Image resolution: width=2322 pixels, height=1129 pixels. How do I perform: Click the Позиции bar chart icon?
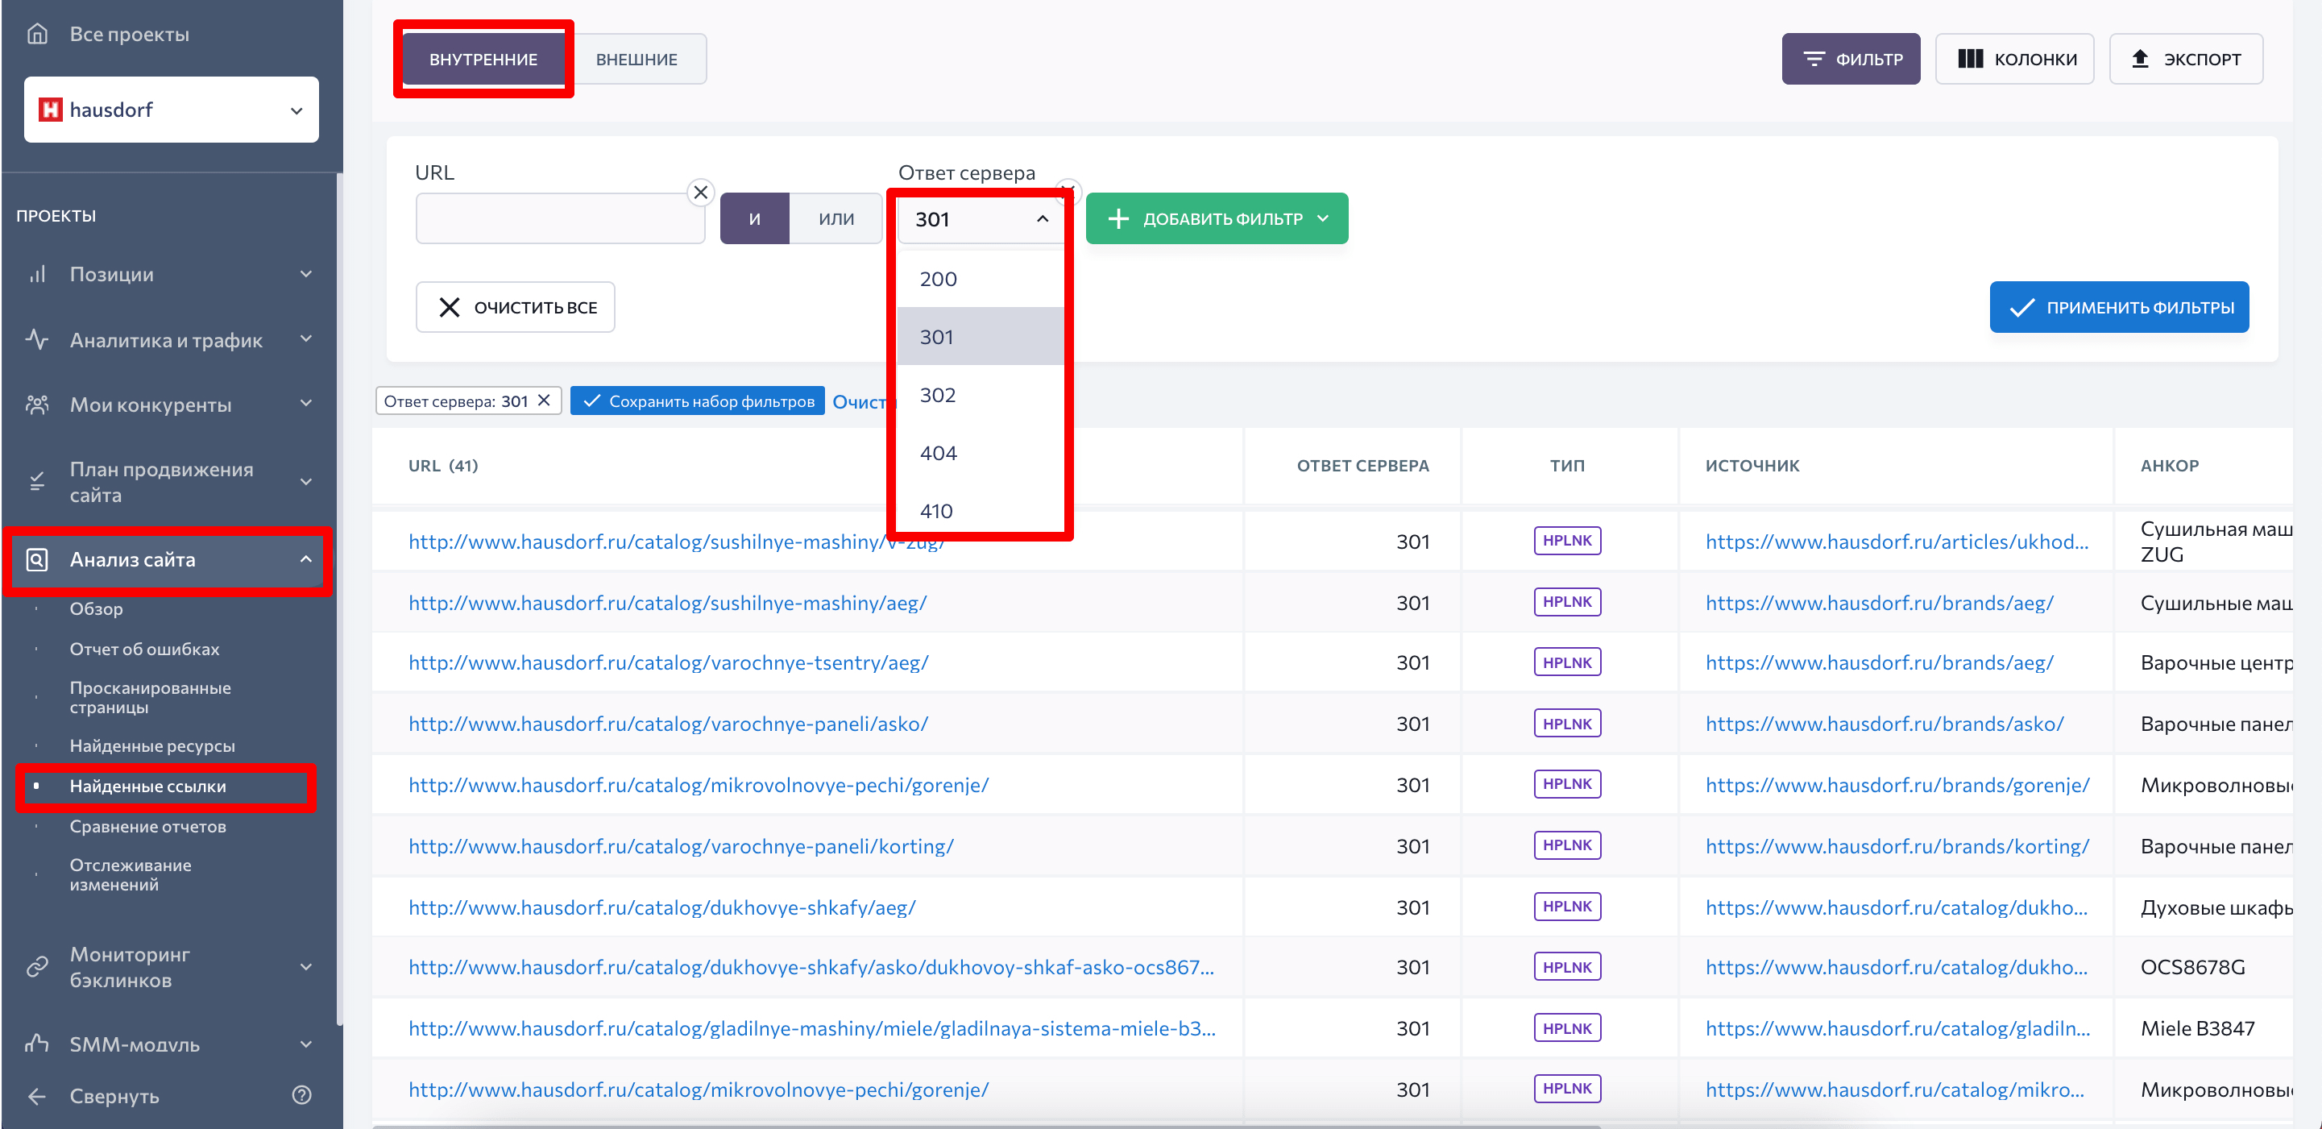(x=37, y=274)
